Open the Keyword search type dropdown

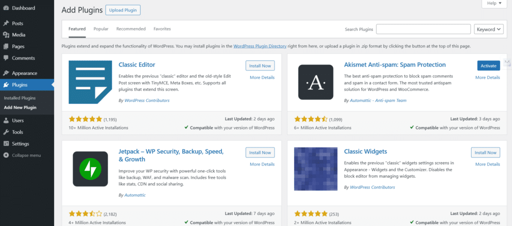[x=488, y=29]
